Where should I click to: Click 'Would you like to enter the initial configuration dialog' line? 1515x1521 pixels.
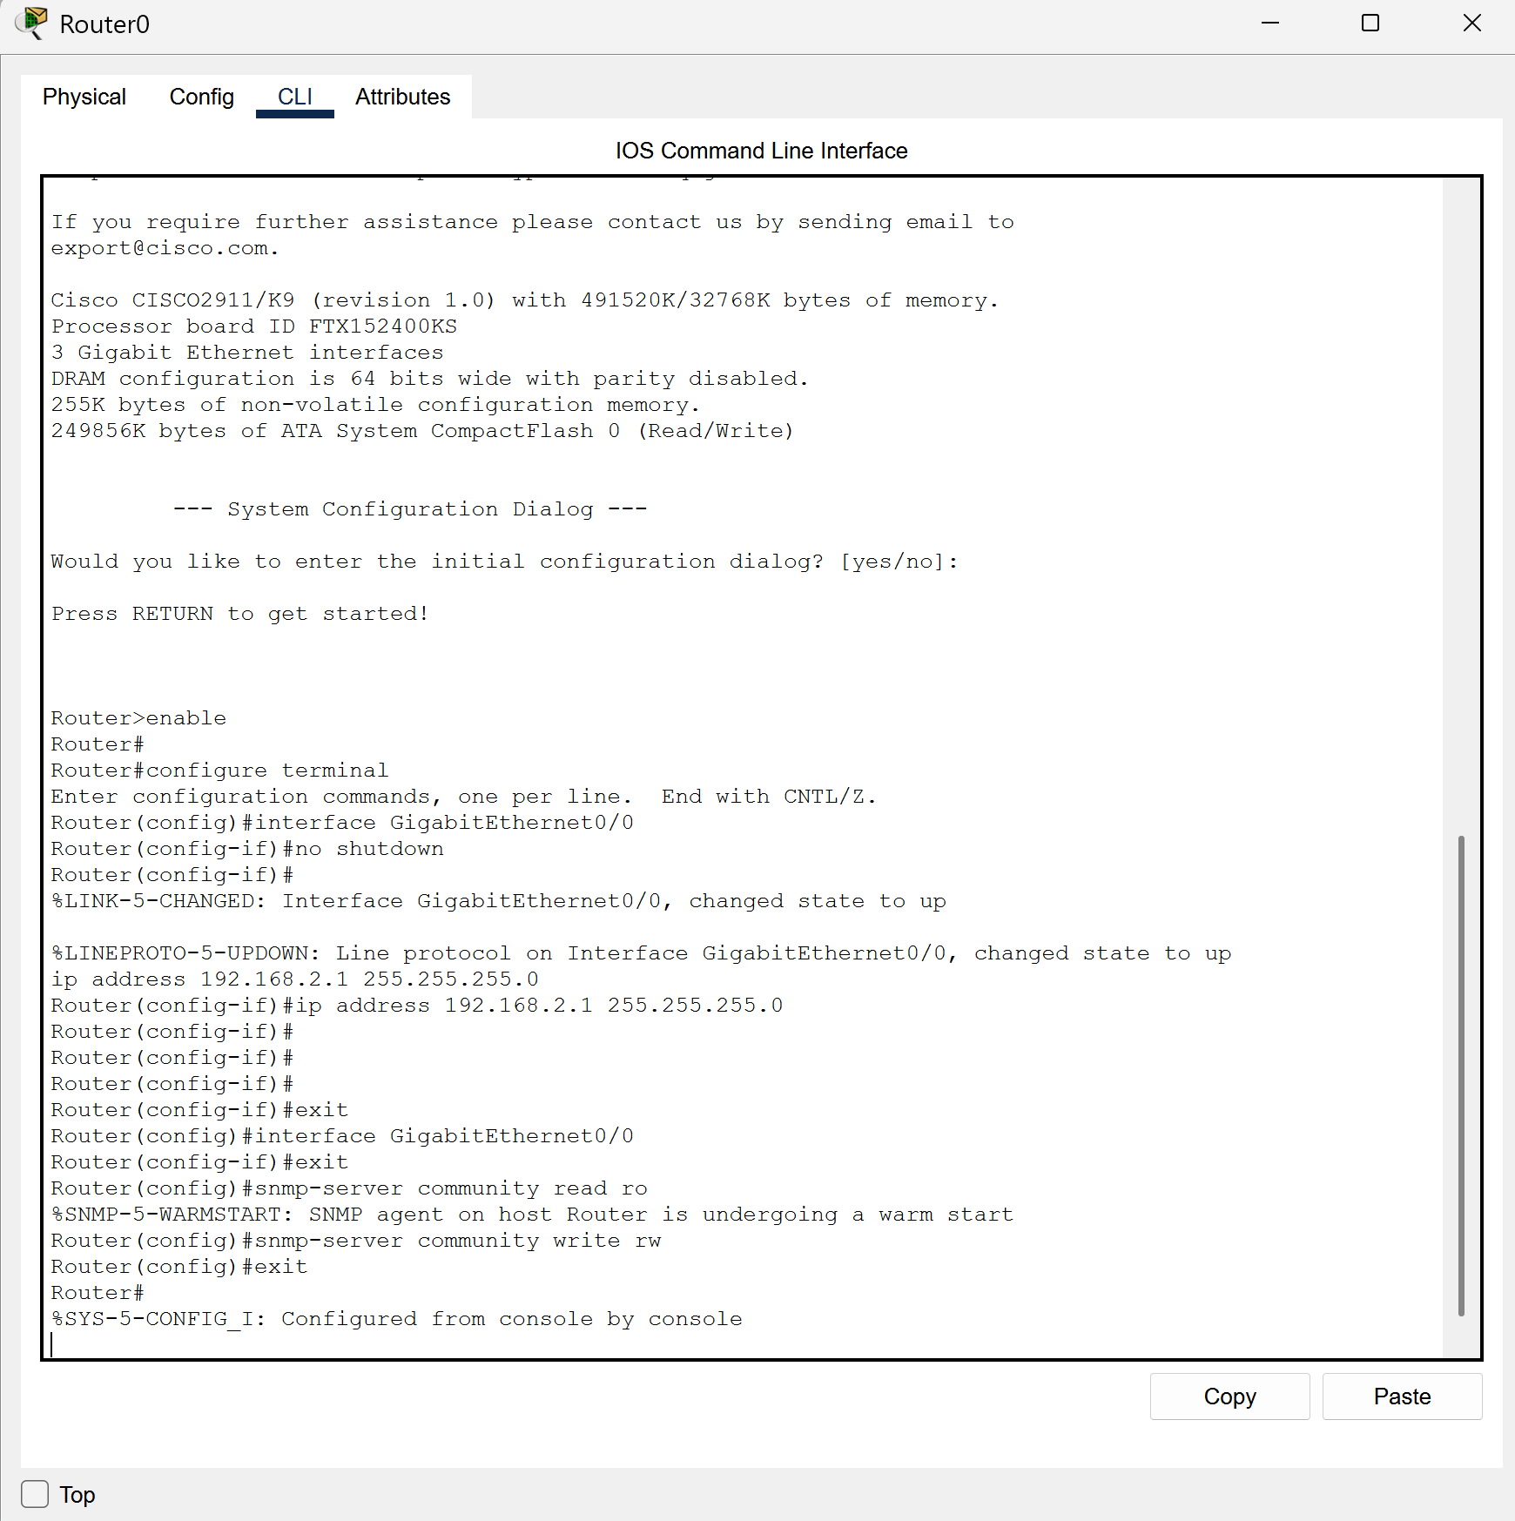[x=504, y=562]
